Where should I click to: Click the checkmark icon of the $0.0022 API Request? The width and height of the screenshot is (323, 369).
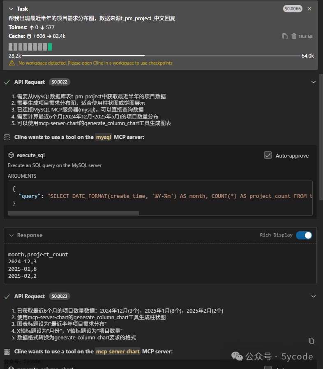tap(7, 82)
